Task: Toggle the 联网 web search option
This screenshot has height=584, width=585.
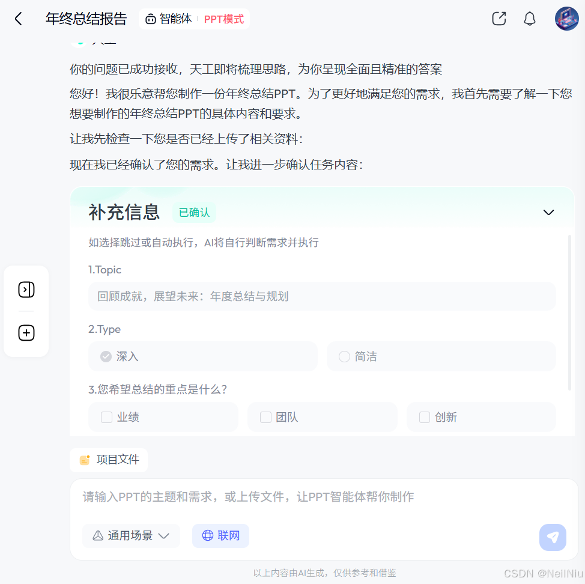Action: (220, 535)
